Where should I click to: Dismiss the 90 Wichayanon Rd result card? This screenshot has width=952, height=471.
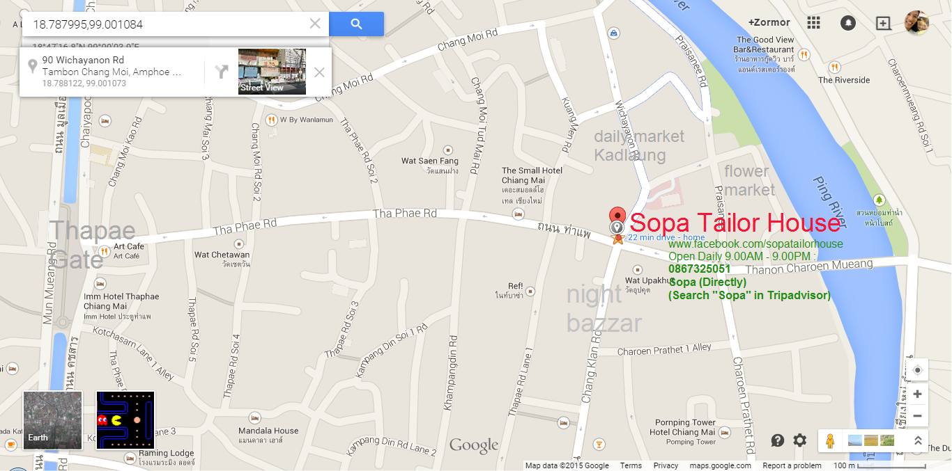tap(319, 72)
